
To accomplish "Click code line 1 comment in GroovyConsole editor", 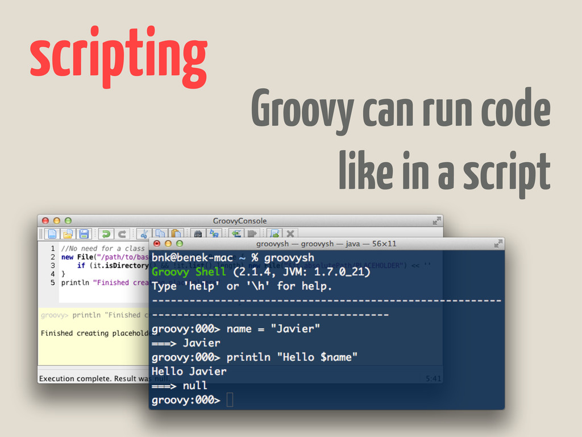I will pyautogui.click(x=103, y=248).
